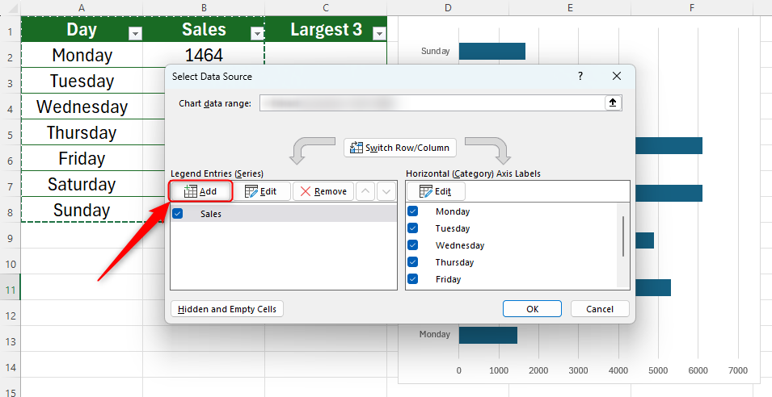Click the Sunday bar in chart
The height and width of the screenshot is (397, 772).
pos(491,51)
